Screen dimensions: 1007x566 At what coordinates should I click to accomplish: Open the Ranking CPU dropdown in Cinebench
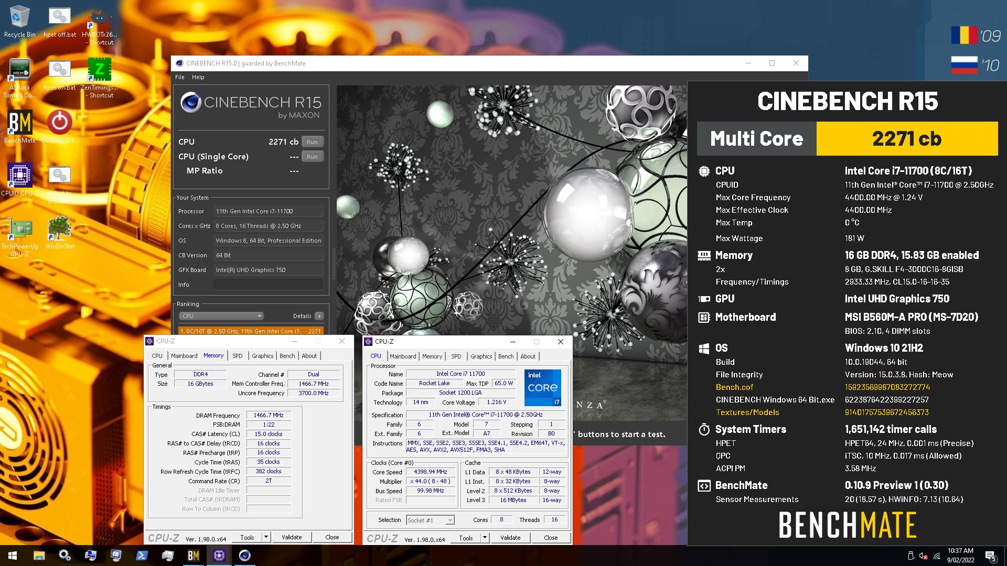(x=221, y=316)
